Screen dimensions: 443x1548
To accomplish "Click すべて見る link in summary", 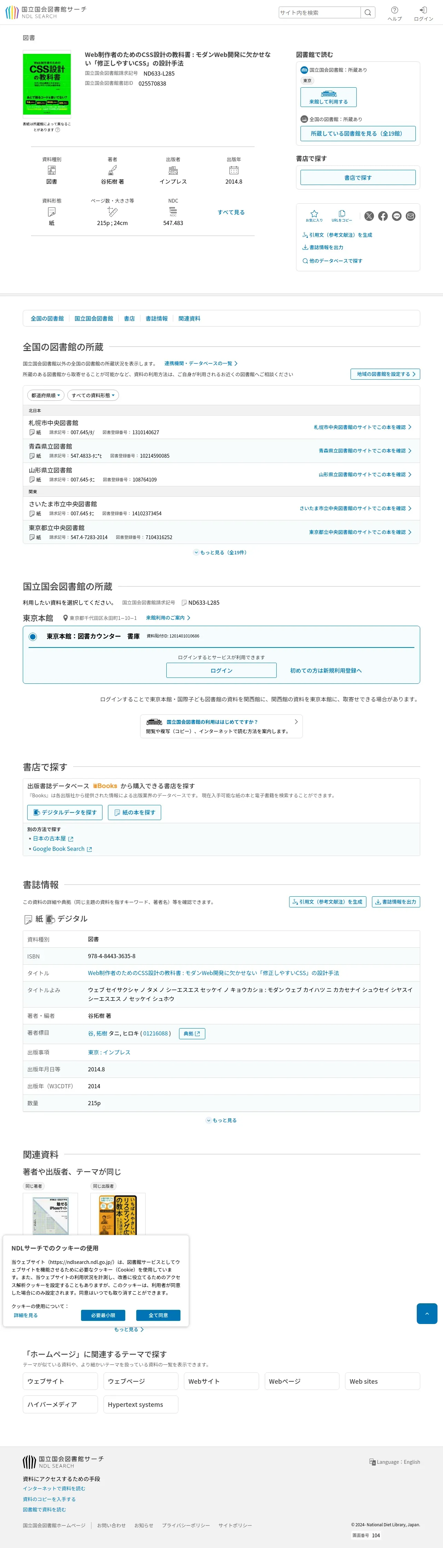I will (x=231, y=212).
